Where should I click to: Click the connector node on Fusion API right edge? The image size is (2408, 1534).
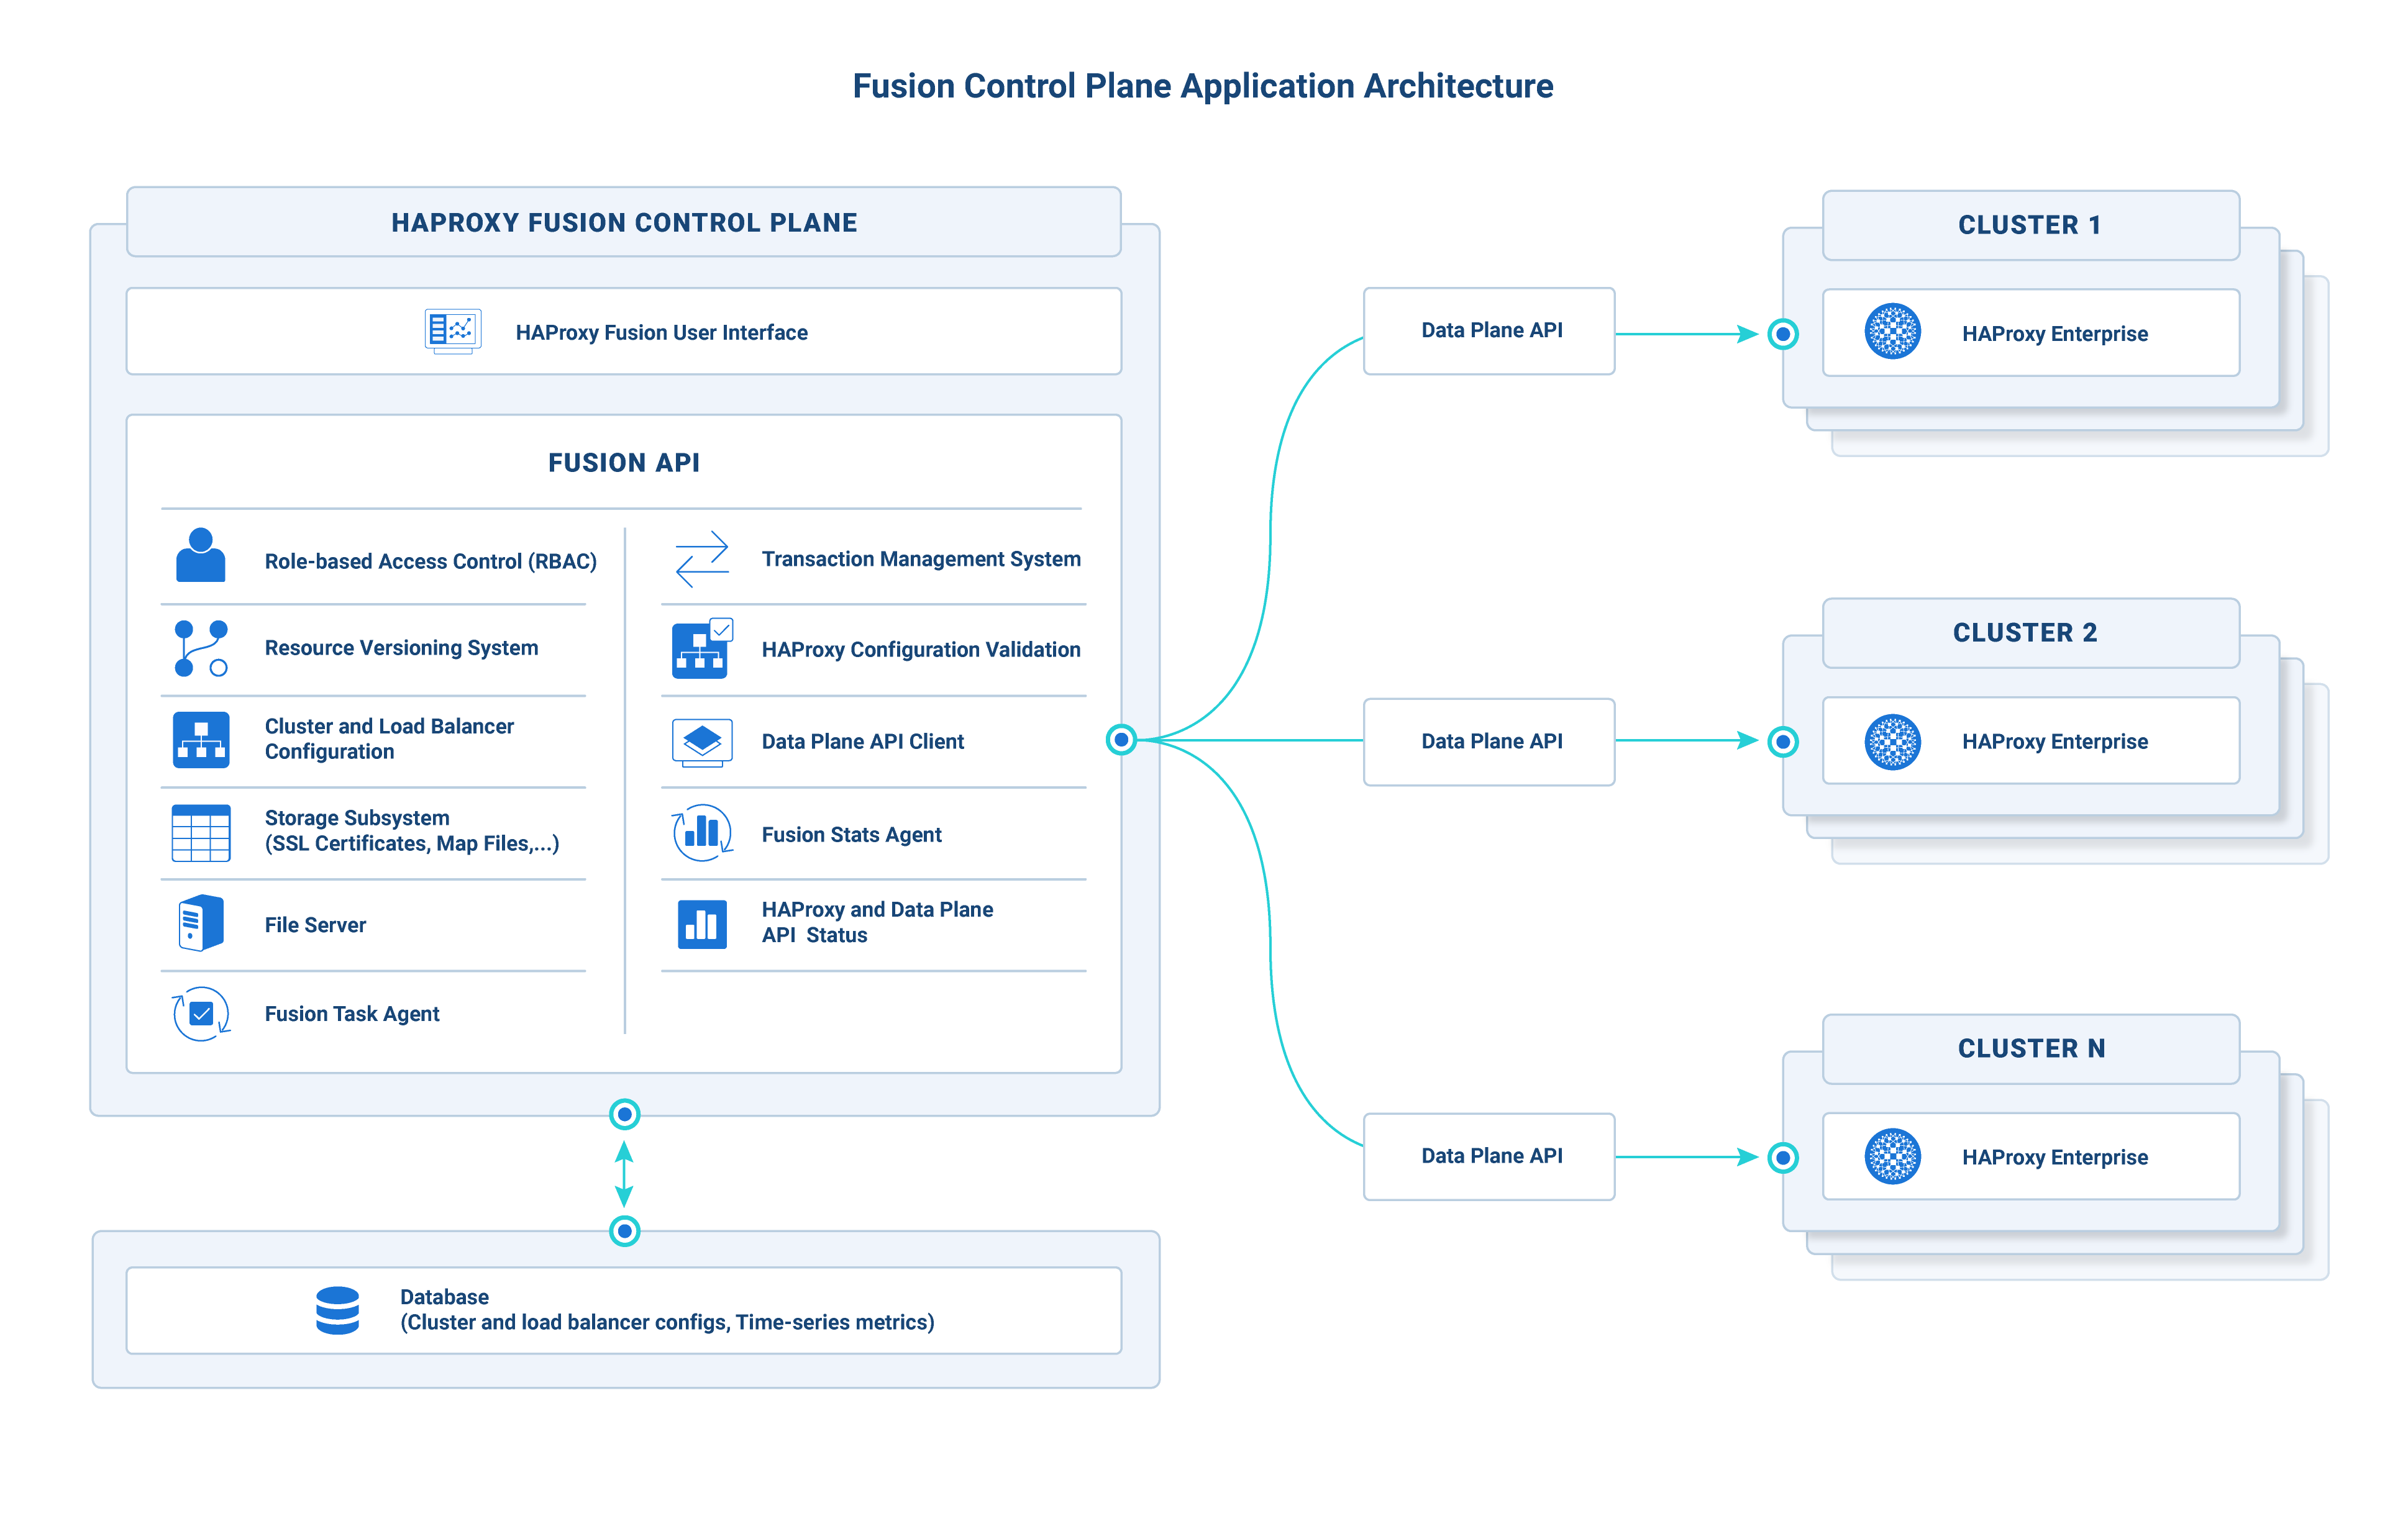pos(1121,740)
